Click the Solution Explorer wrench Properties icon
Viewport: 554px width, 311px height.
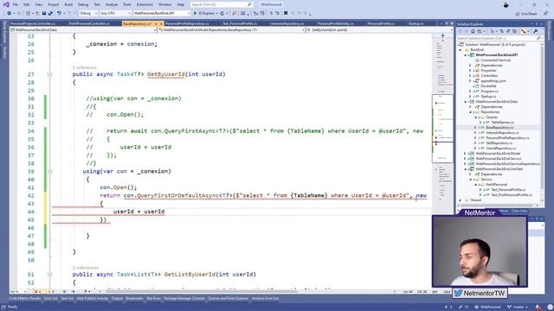(535, 31)
